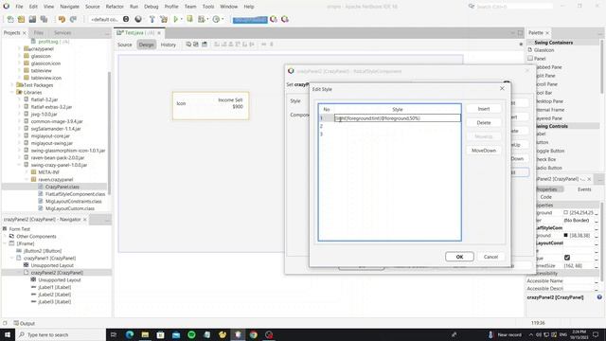Collapse the swing-crazy-panel-1.0.0.jar node
Viewport: 606px width, 341px height.
(x=19, y=165)
